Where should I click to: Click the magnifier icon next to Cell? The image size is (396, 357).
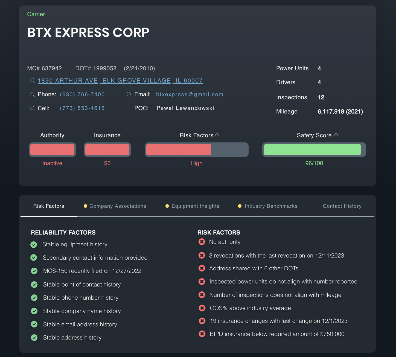32,108
